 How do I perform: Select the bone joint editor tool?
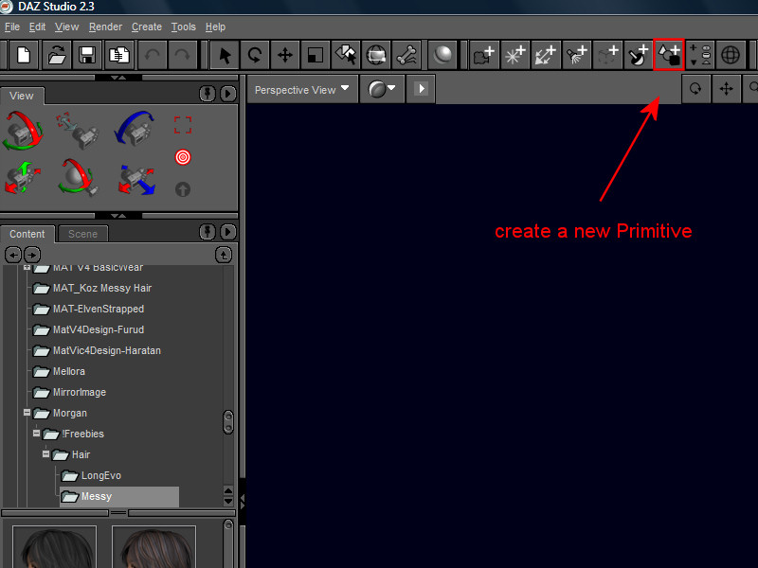(406, 55)
